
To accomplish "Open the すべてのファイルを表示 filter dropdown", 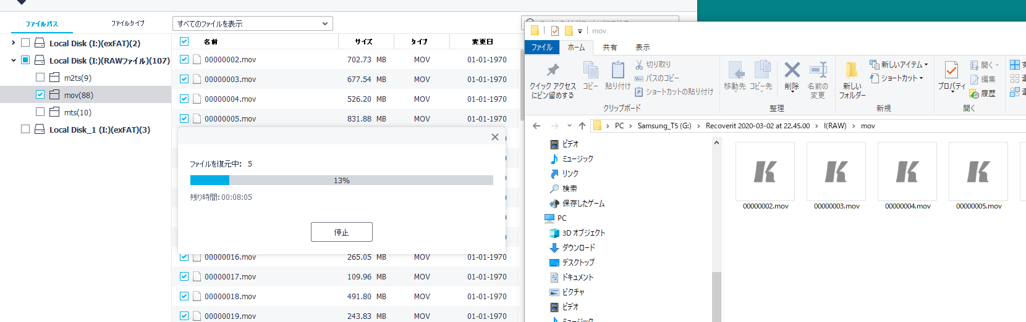I will [x=252, y=24].
